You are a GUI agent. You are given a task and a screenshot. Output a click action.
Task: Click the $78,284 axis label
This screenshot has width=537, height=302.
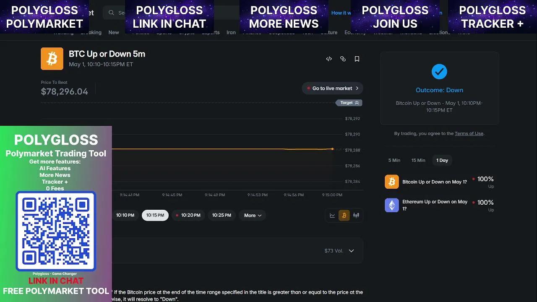click(x=352, y=182)
